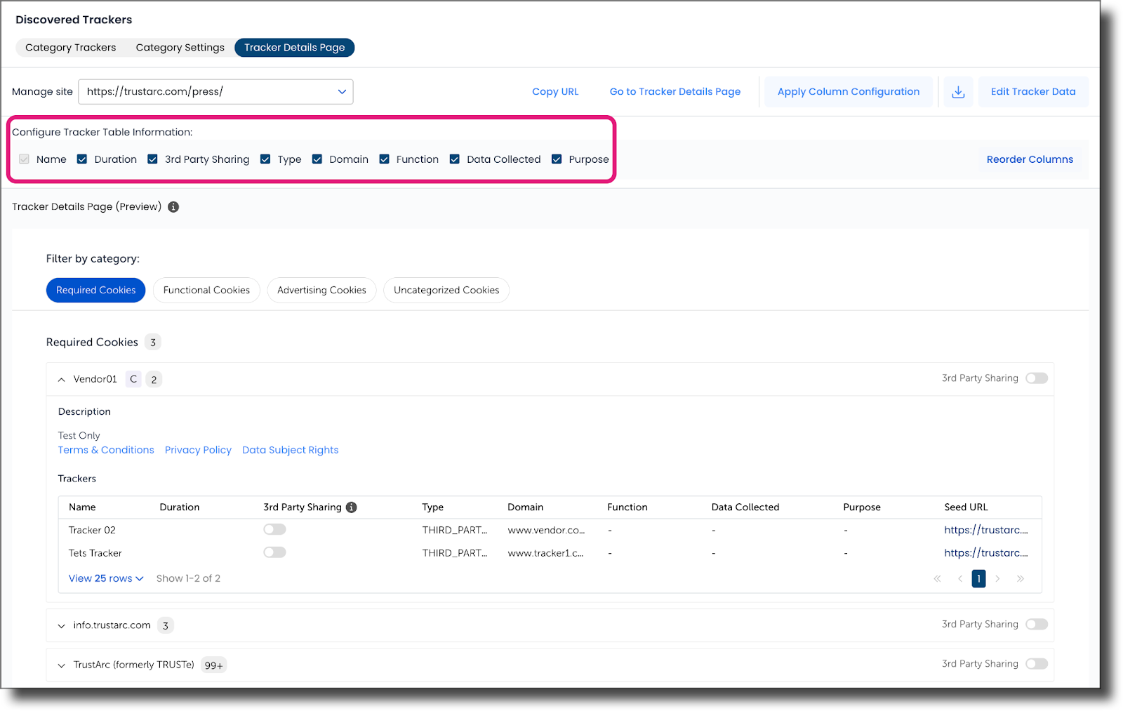The width and height of the screenshot is (1123, 711).
Task: Click the info icon beside Tracker Details Page (Preview)
Action: 173,206
